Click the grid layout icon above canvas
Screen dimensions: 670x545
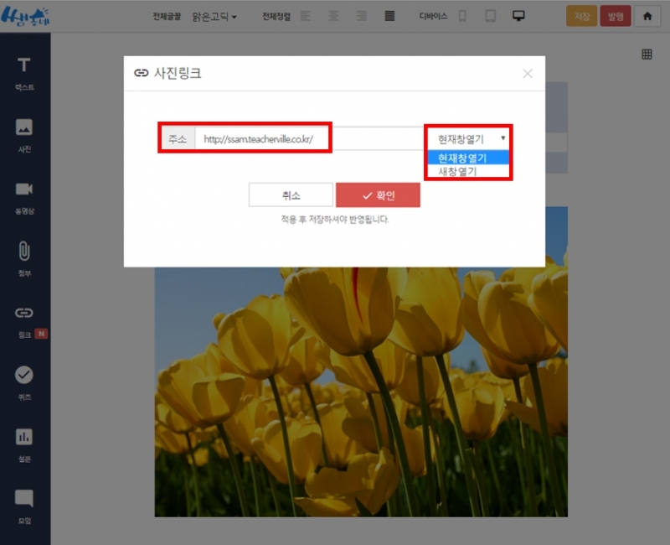[647, 54]
